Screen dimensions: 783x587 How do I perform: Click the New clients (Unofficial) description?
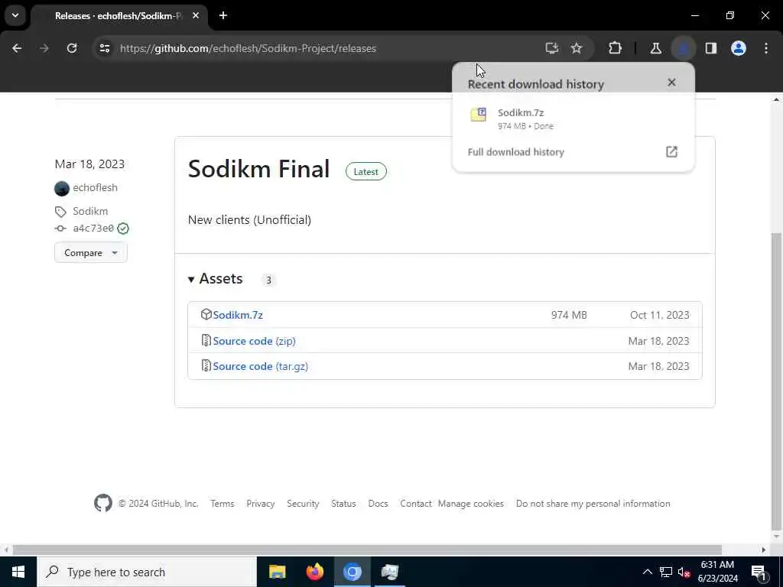pyautogui.click(x=249, y=220)
